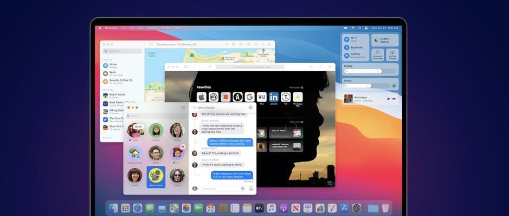Click Show More beside Safari Favorites

point(296,87)
